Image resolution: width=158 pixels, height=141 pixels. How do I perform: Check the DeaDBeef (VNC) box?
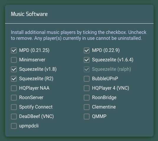14,117
